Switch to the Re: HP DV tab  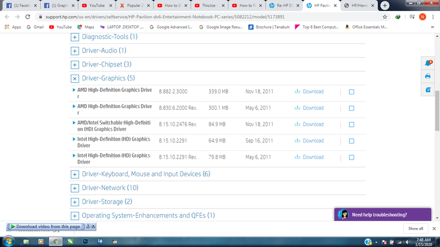pyautogui.click(x=284, y=5)
